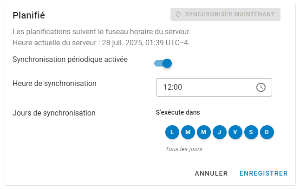
Task: Deselect the V (vendredi) day circle
Action: tap(235, 132)
